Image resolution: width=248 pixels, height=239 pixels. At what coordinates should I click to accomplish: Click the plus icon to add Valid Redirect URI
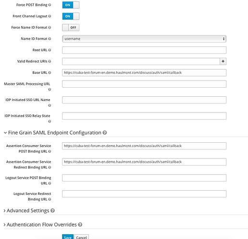click(x=223, y=61)
